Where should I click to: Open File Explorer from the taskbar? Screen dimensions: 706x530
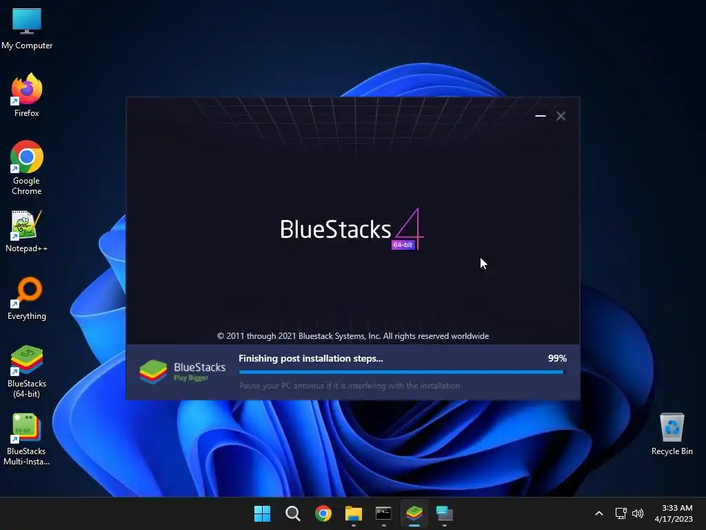coord(354,513)
